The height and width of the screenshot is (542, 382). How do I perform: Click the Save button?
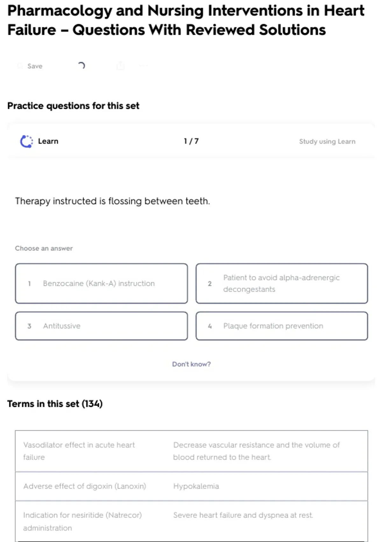click(35, 66)
